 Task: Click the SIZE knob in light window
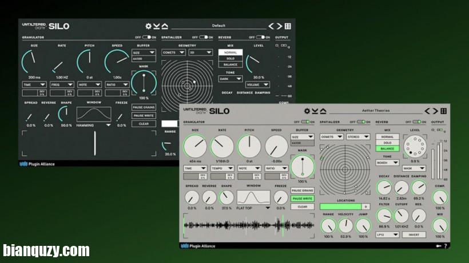point(195,147)
